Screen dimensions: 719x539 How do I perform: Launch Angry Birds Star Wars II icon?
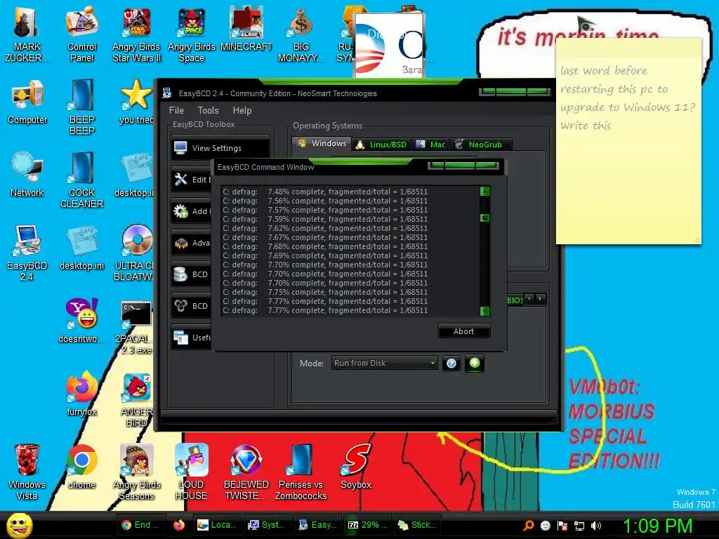point(137,34)
